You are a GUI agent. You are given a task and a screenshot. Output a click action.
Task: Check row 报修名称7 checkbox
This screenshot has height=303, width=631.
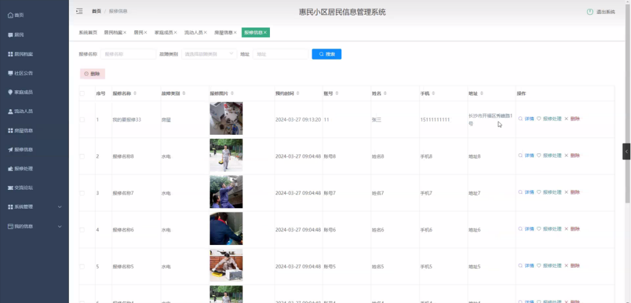point(82,193)
